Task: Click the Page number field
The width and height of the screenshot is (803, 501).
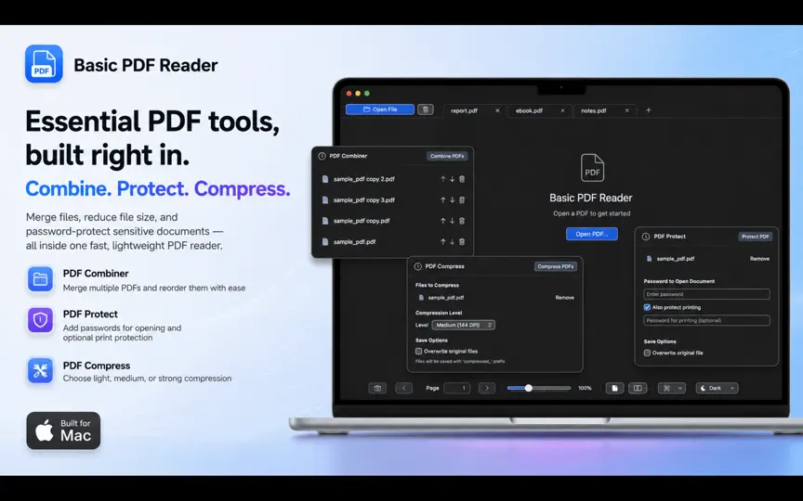Action: click(x=457, y=388)
